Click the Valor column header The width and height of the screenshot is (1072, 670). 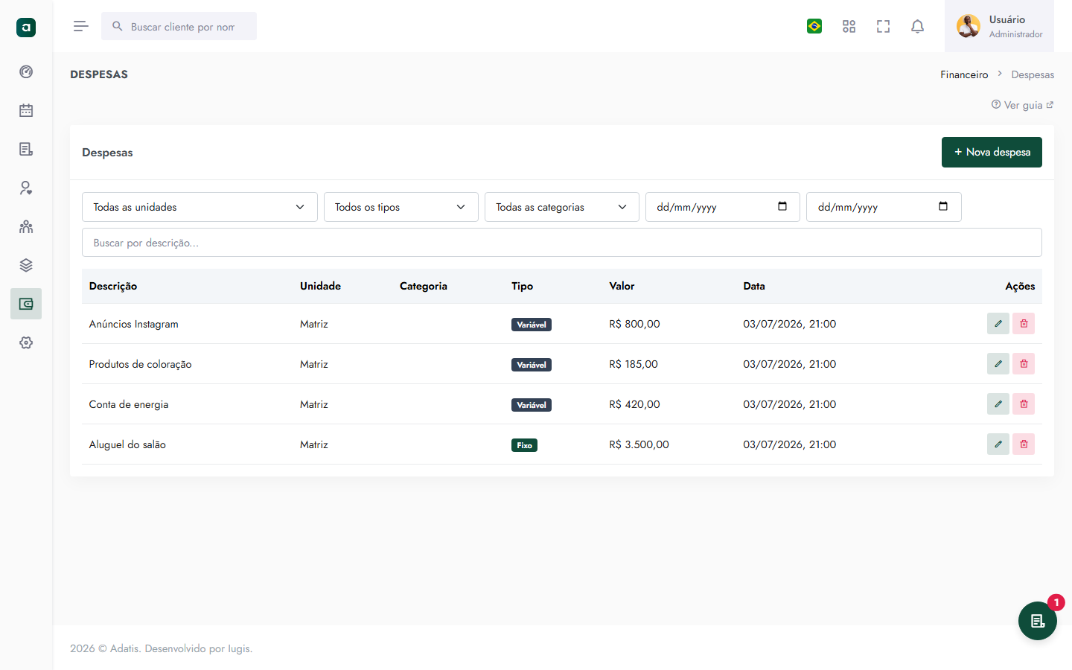(622, 286)
